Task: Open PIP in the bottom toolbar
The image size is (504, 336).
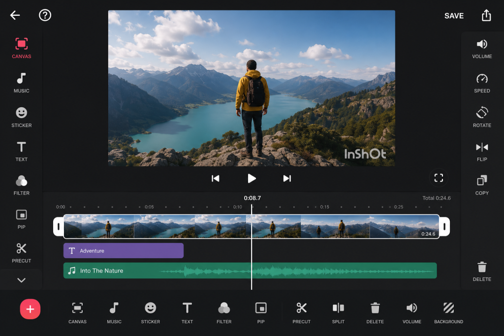Action: tap(261, 313)
